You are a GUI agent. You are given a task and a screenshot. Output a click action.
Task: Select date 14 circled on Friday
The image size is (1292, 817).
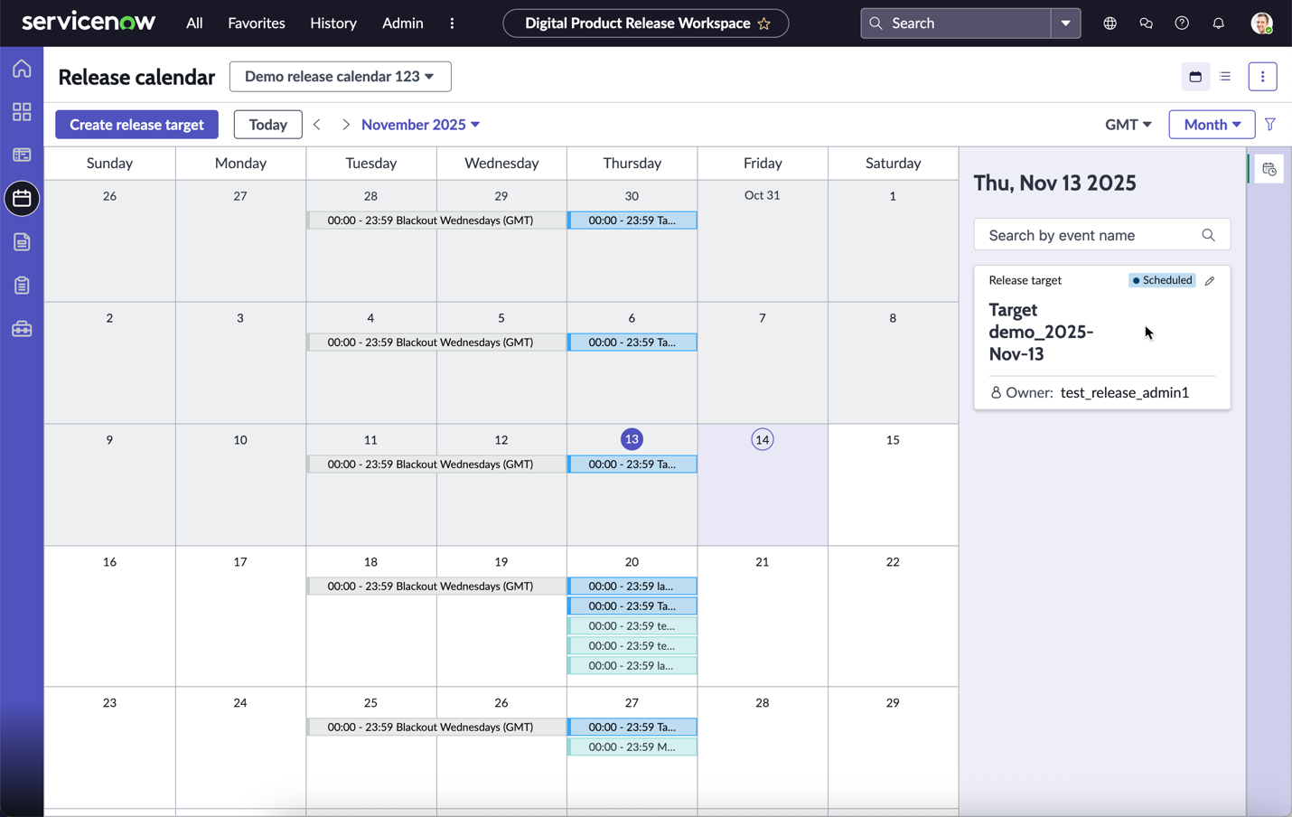(763, 440)
